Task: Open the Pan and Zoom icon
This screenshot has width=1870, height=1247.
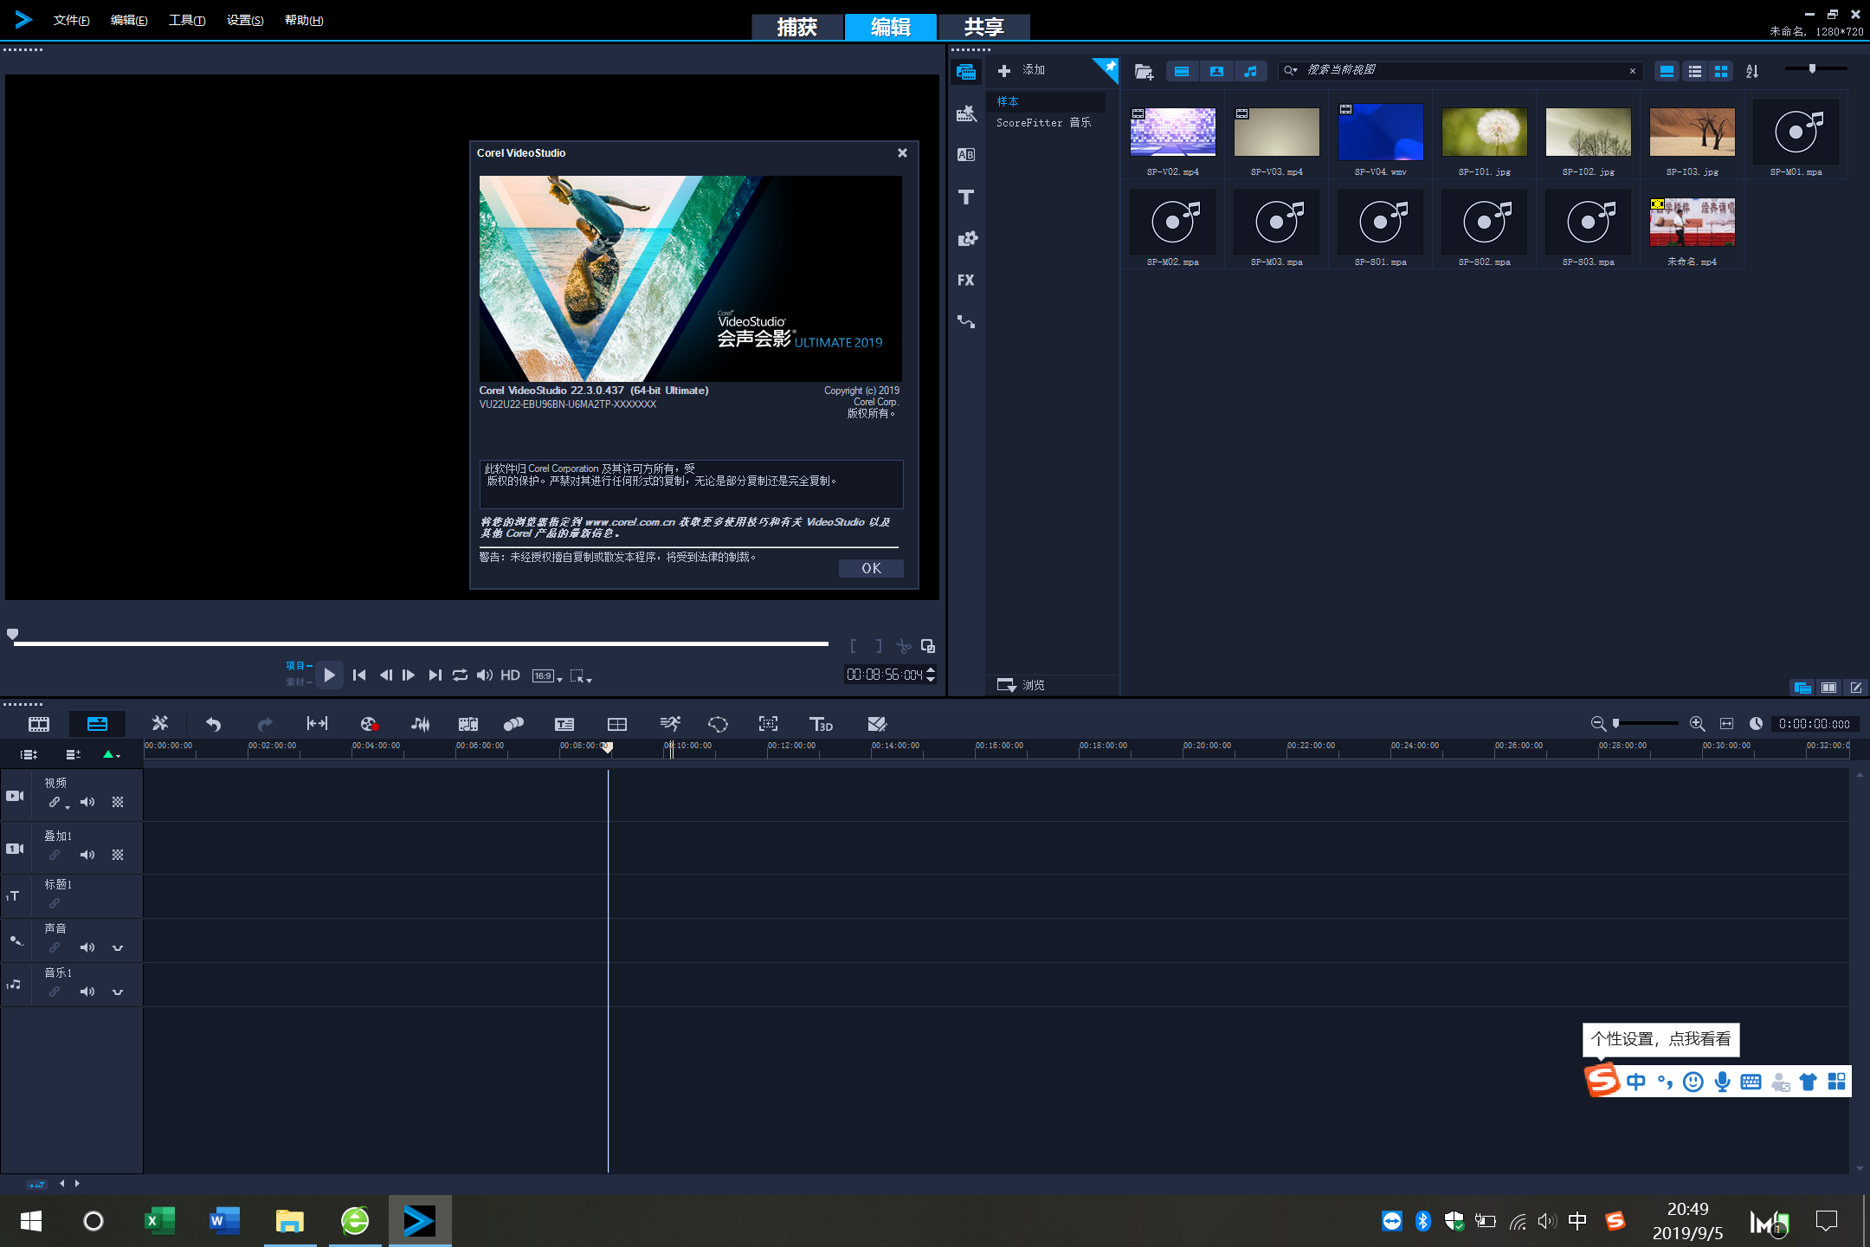Action: point(768,723)
